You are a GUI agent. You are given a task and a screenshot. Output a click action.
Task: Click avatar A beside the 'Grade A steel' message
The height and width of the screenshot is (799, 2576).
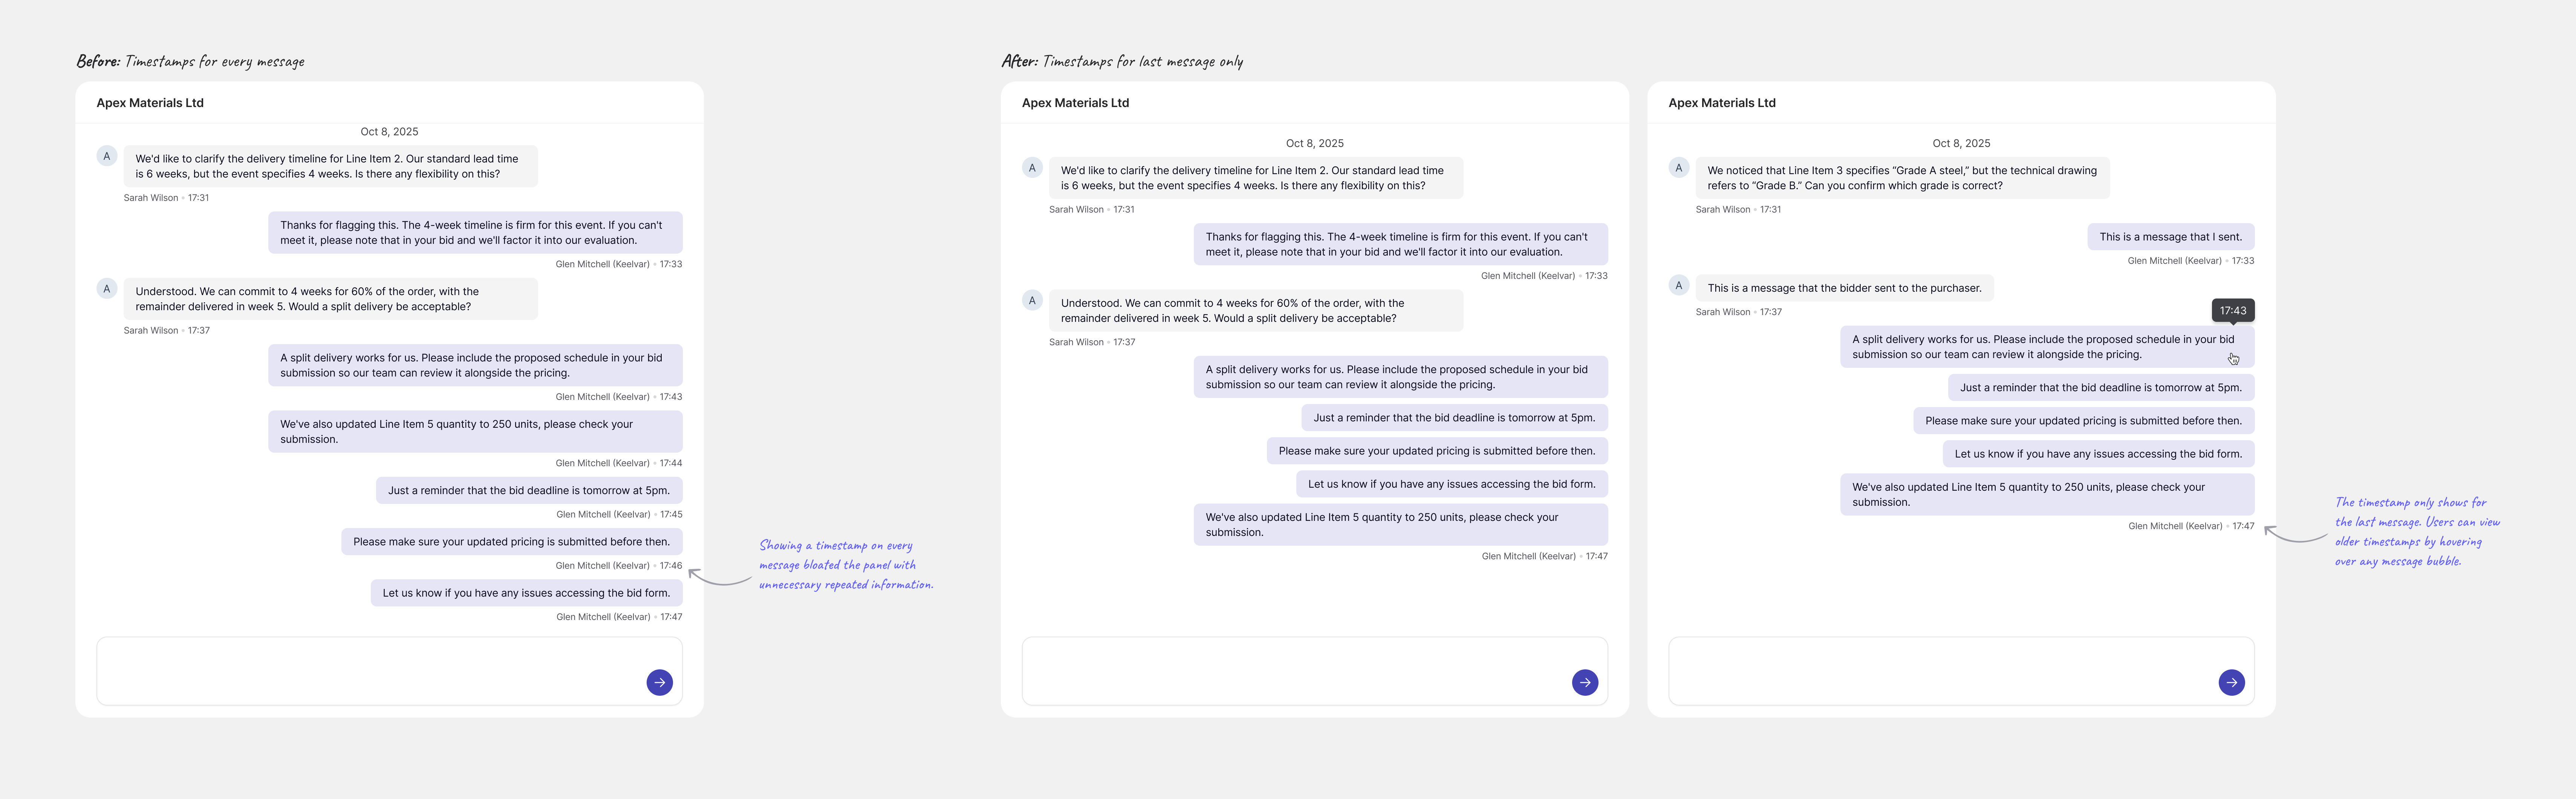tap(1679, 168)
